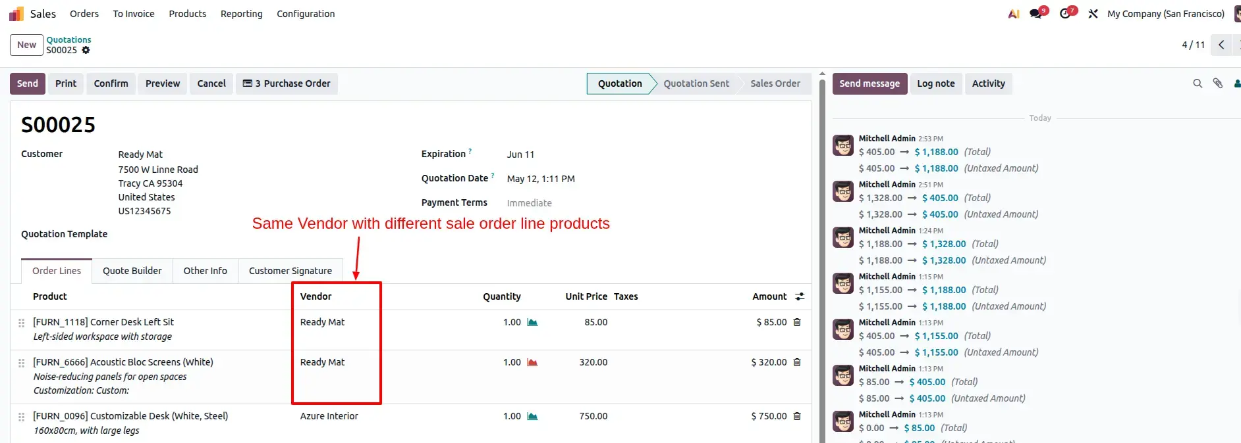1241x443 pixels.
Task: Grab drag handle of Corner Desk line
Action: 21,323
